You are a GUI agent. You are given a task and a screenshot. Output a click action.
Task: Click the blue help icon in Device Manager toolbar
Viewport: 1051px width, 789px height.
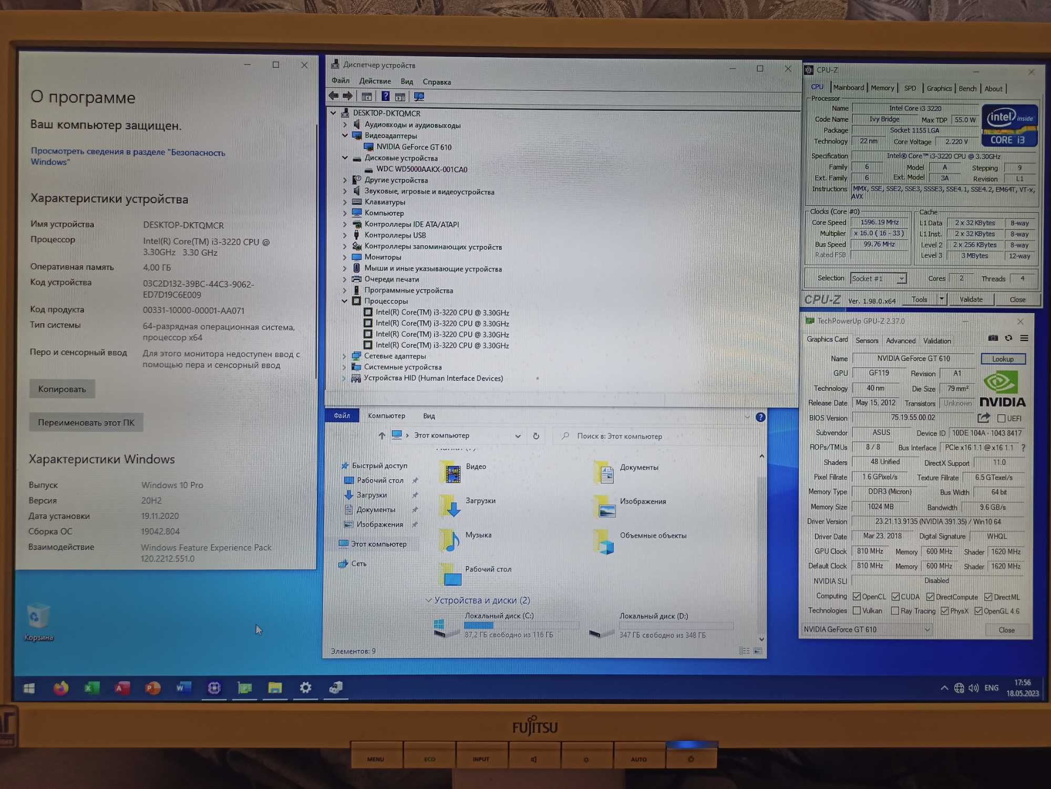coord(385,96)
